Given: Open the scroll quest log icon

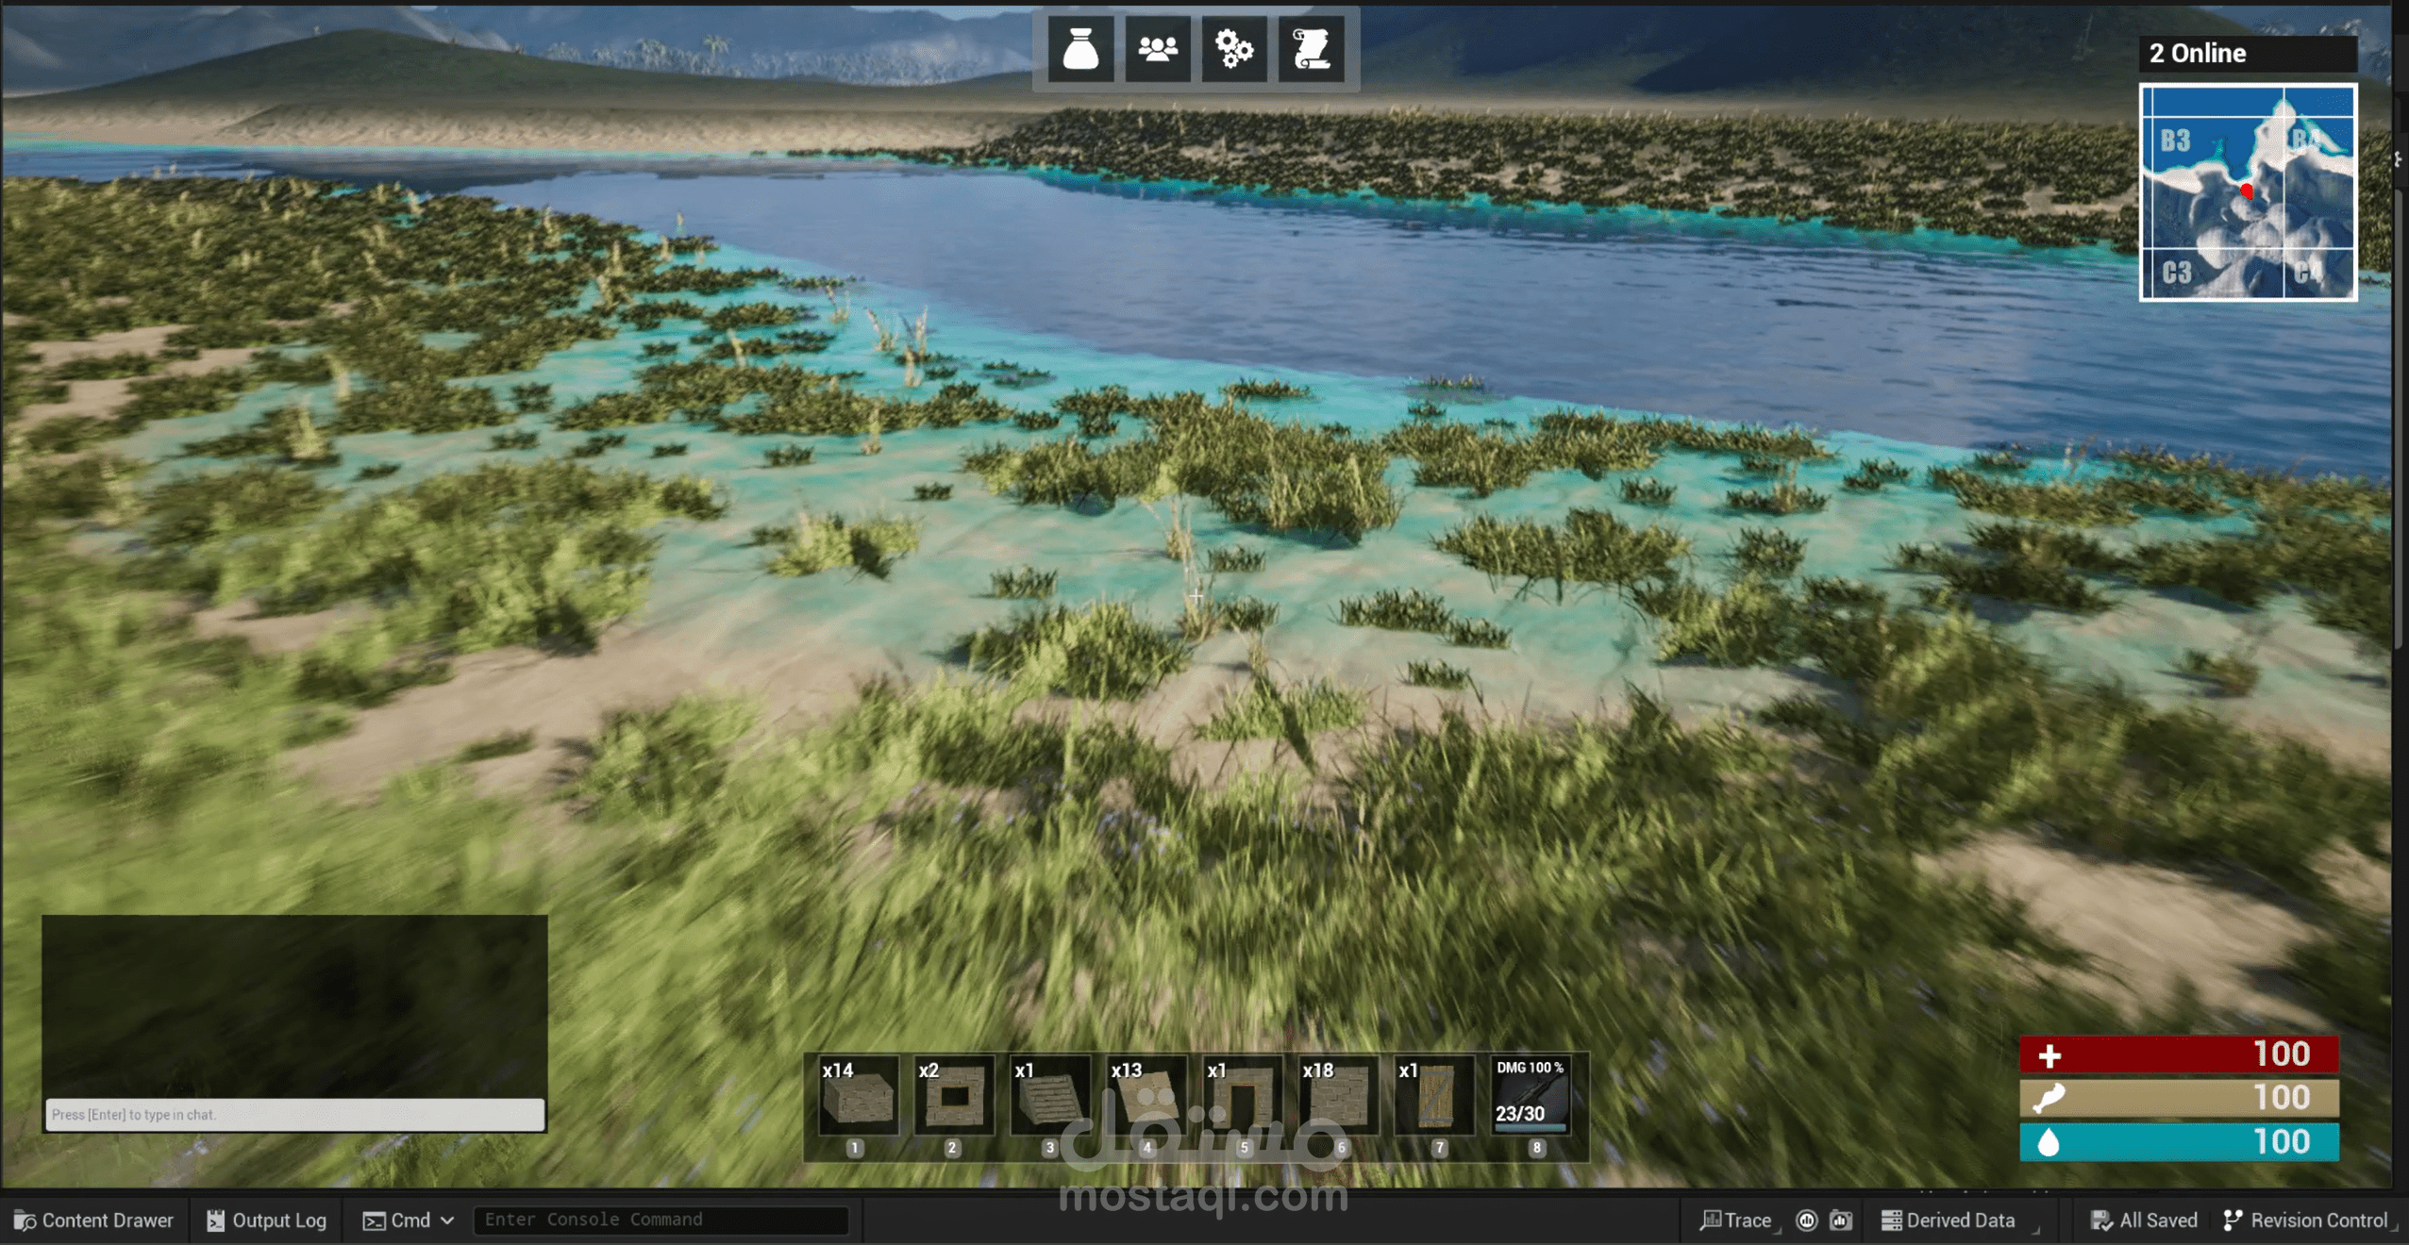Looking at the screenshot, I should click(1311, 49).
